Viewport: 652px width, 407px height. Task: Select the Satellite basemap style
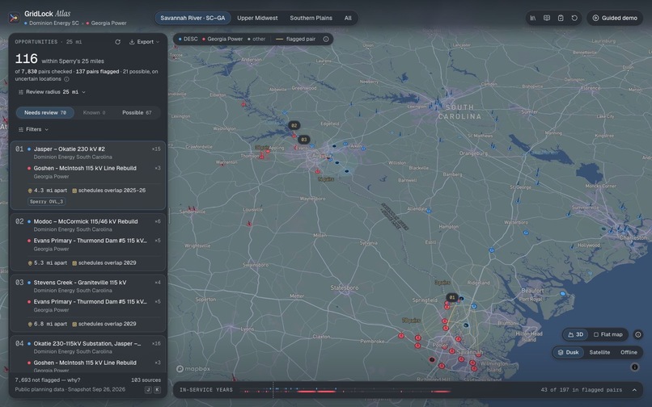click(x=599, y=352)
